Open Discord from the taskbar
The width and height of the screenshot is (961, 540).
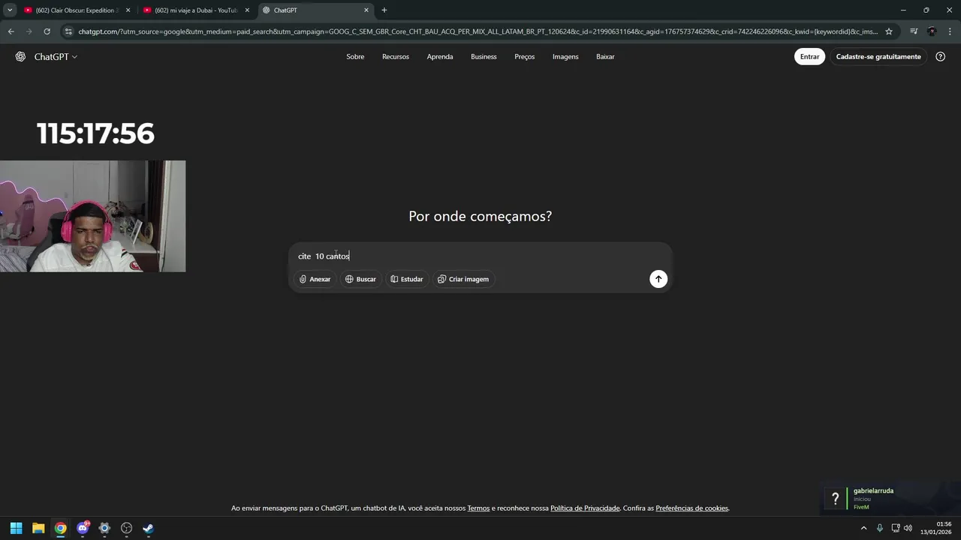coord(83,528)
